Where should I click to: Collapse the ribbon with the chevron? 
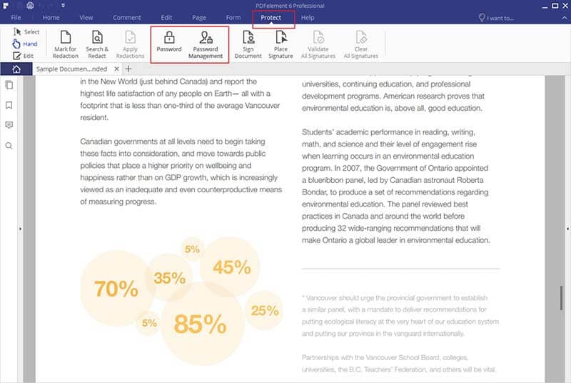click(x=565, y=17)
